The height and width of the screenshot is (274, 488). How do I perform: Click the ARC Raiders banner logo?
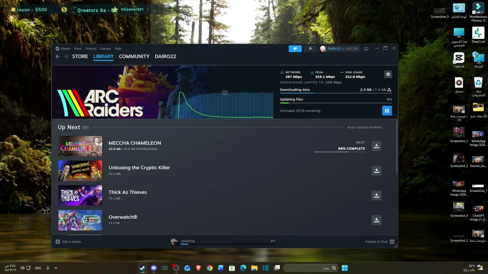point(100,103)
